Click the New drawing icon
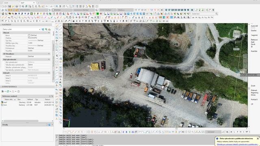 [2, 6]
